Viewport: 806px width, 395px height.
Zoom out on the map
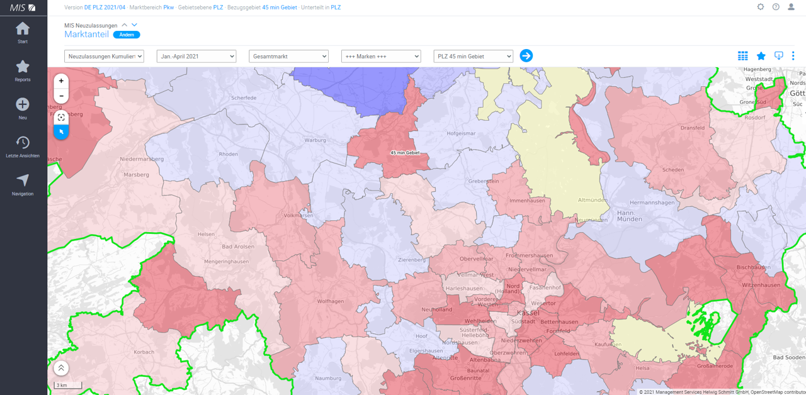pyautogui.click(x=61, y=96)
